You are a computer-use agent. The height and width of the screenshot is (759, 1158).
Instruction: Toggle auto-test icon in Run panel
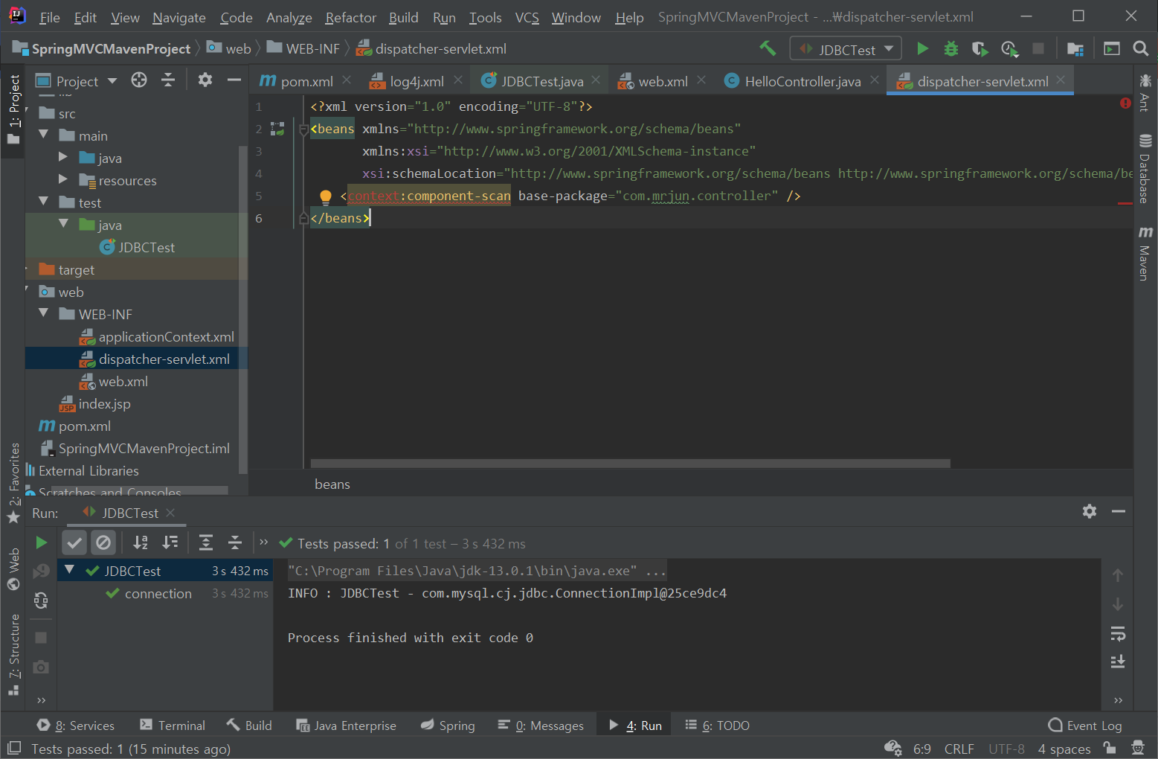(42, 601)
